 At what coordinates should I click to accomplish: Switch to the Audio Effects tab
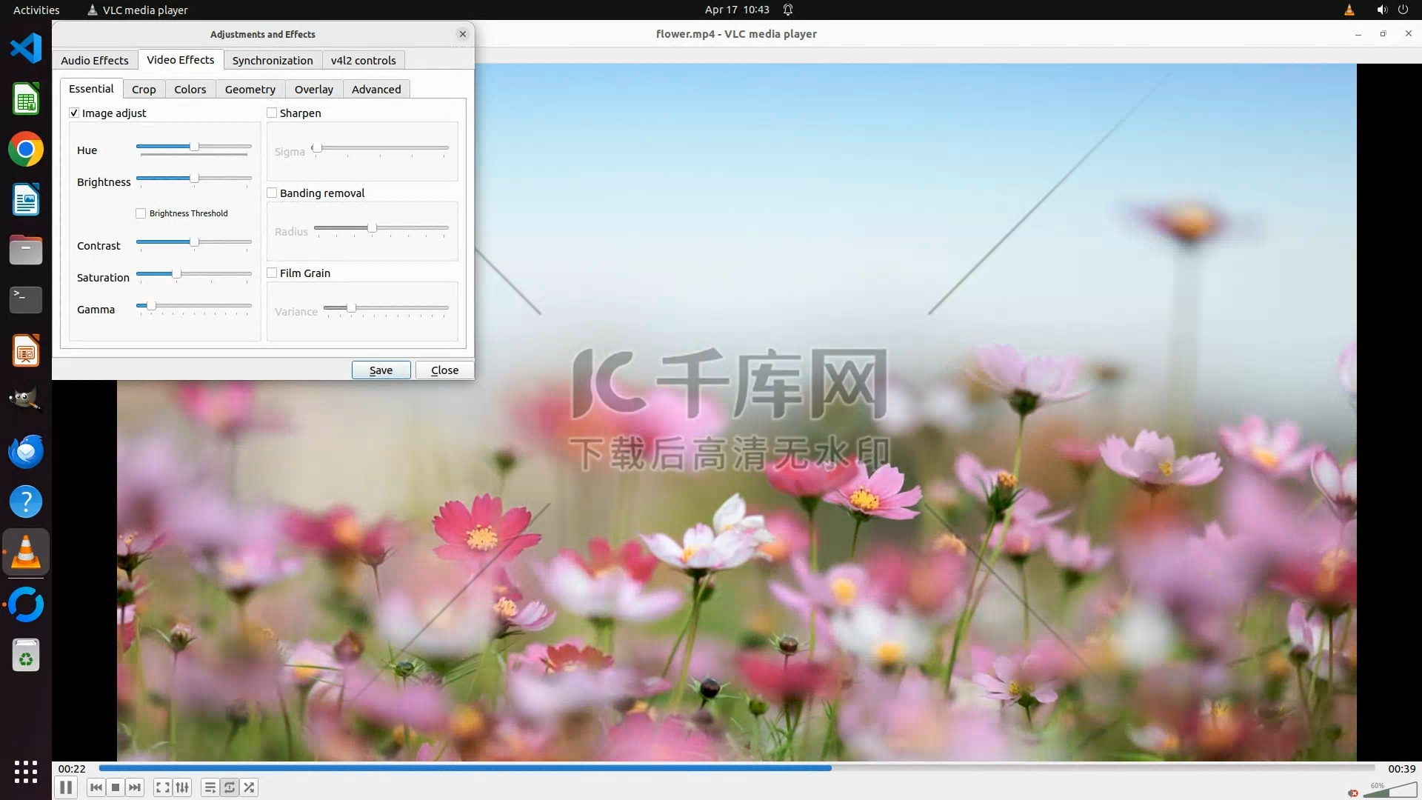(x=95, y=60)
